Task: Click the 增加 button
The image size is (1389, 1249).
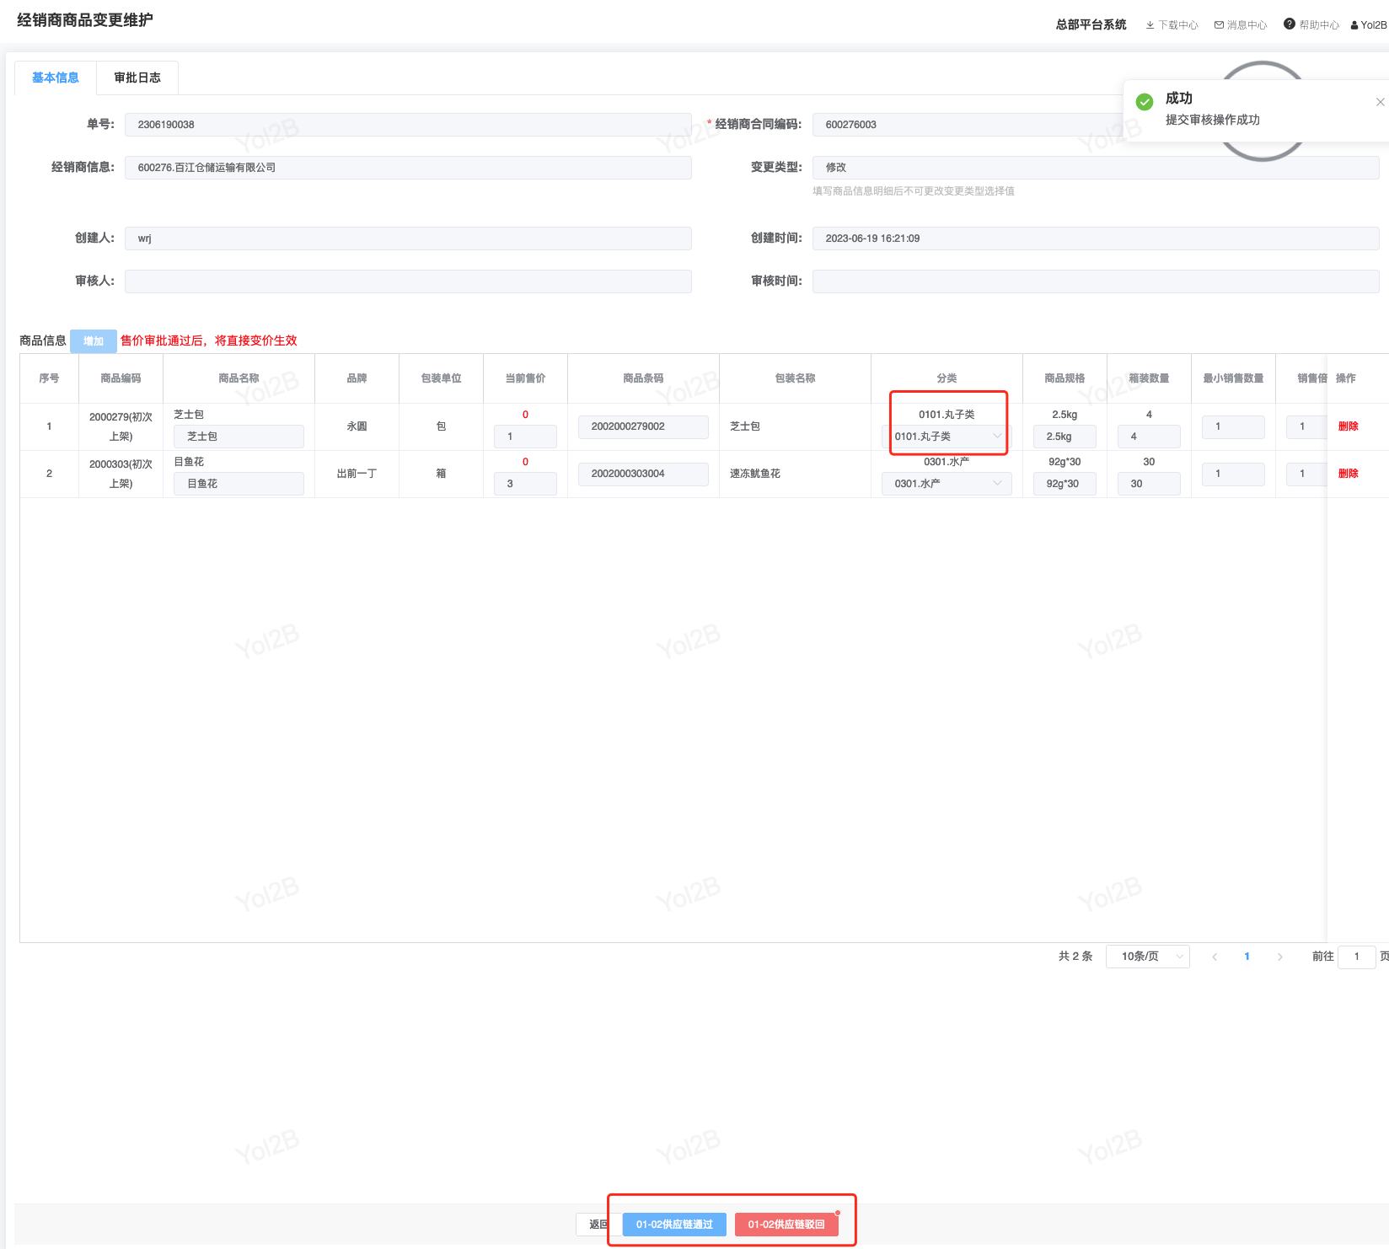Action: pyautogui.click(x=94, y=341)
